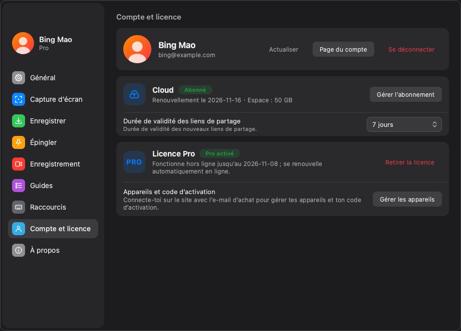The width and height of the screenshot is (461, 331).
Task: Click the Page du compte button
Action: click(x=343, y=50)
